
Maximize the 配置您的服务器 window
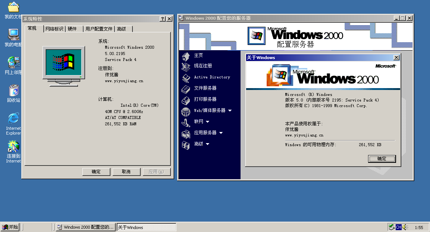[x=402, y=18]
